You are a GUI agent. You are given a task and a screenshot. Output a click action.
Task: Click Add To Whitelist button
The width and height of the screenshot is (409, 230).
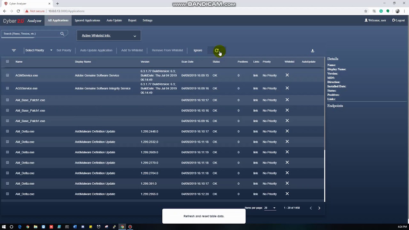[132, 50]
